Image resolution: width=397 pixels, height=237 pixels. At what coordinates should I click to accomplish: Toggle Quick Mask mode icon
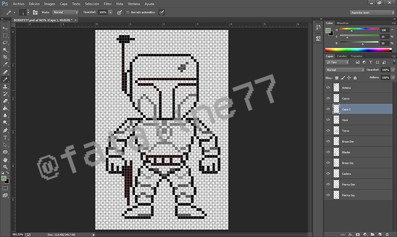tap(5, 188)
